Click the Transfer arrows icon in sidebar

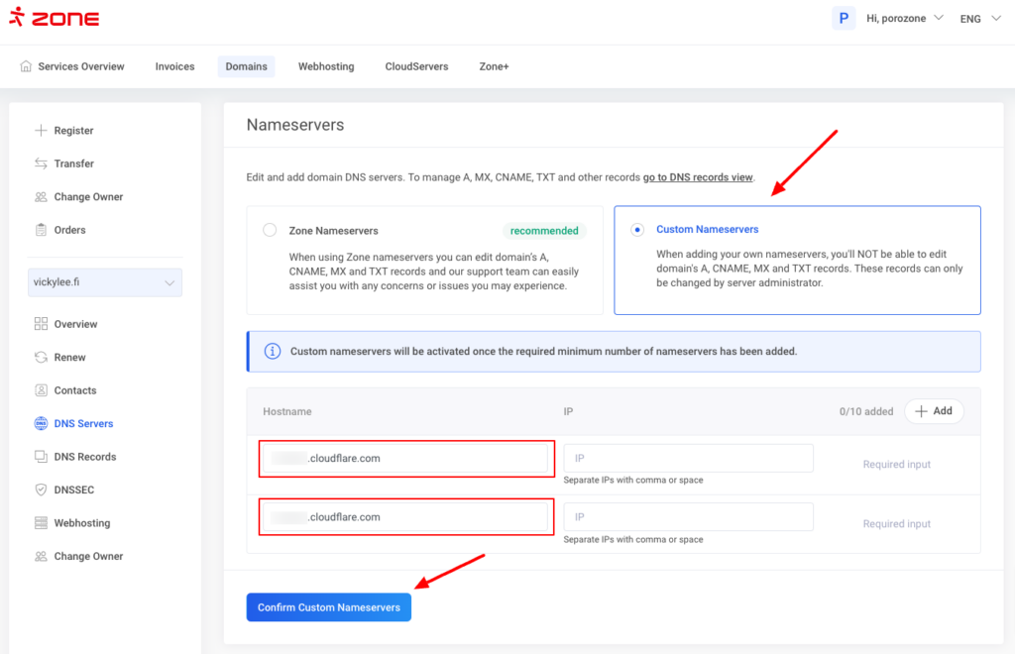click(41, 163)
